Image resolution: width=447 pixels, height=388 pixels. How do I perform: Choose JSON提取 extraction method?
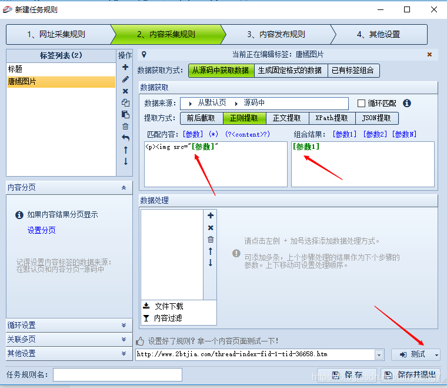coord(377,118)
